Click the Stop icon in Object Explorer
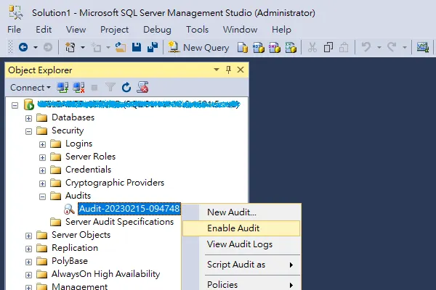The image size is (436, 290). (94, 88)
